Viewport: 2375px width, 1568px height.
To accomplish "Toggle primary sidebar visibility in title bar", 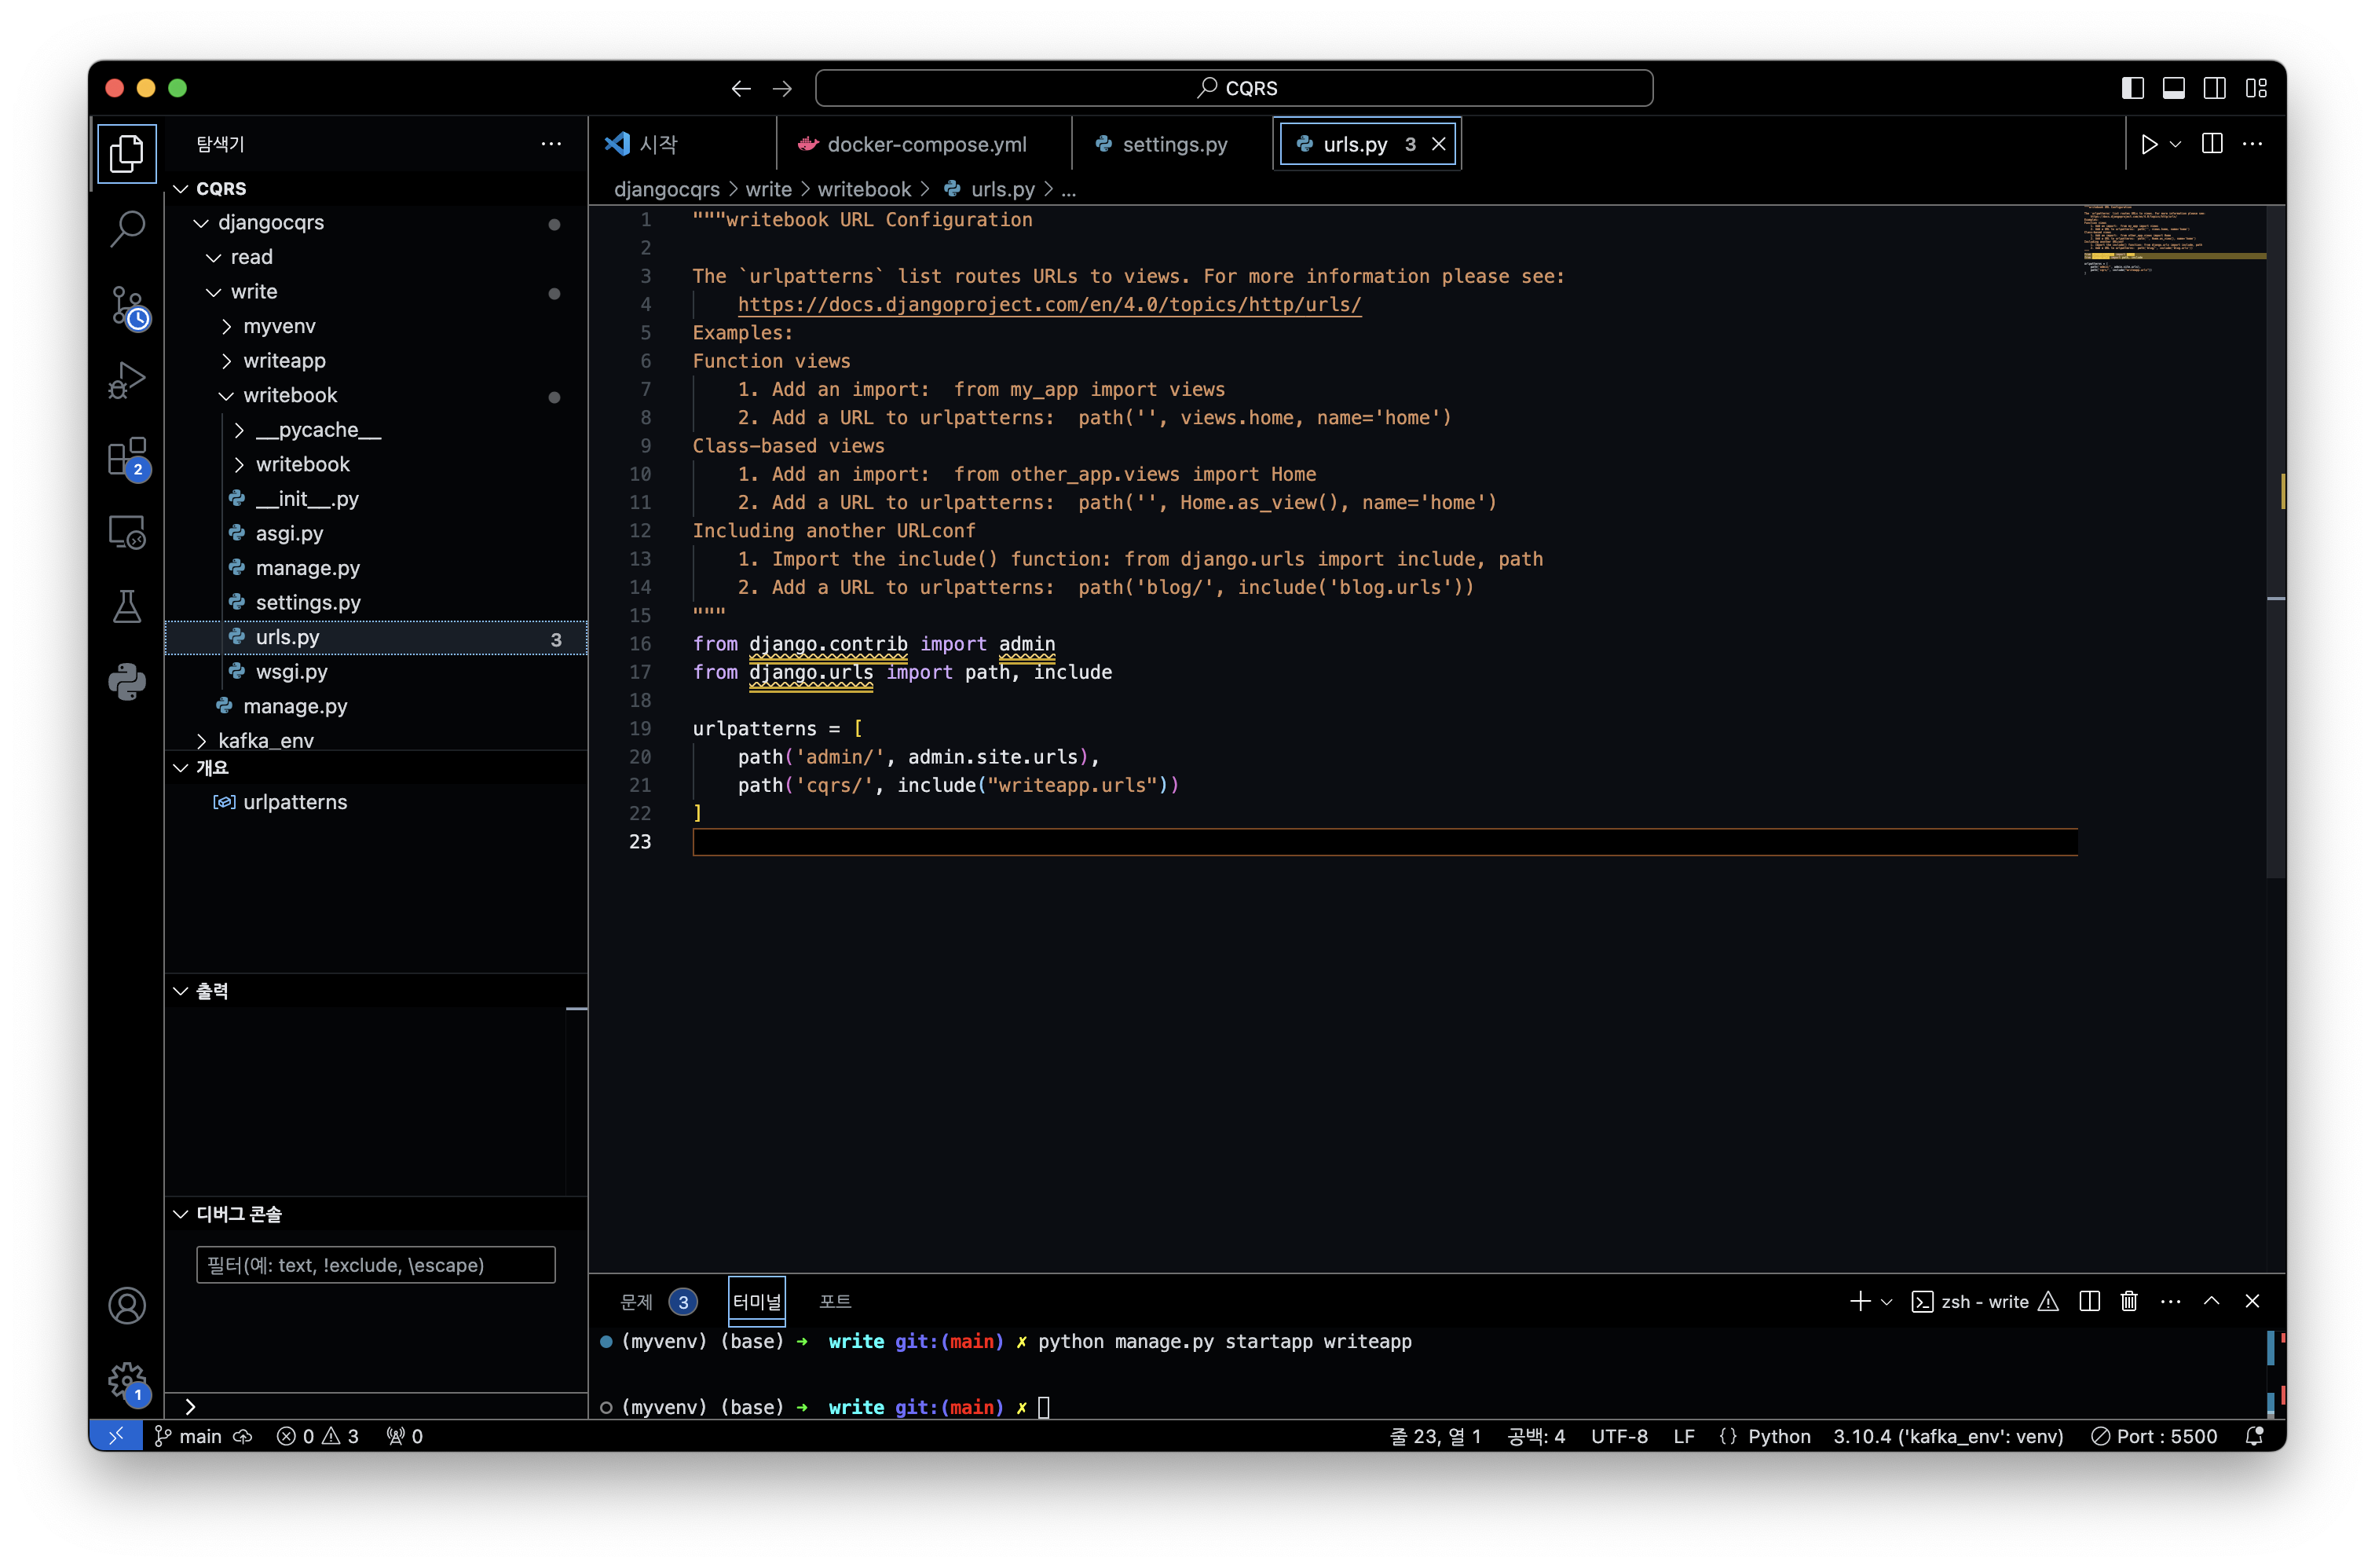I will coord(2132,88).
